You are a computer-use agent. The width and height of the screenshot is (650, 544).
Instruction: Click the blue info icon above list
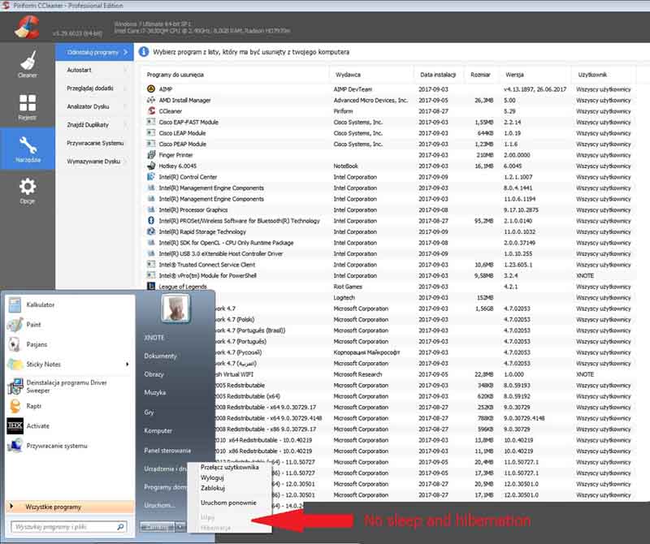(144, 52)
